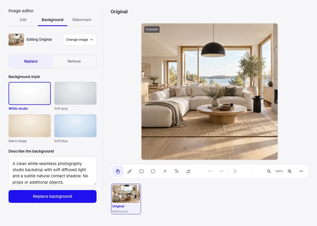Click the 100% zoom level value
The width and height of the screenshot is (317, 226).
(279, 171)
